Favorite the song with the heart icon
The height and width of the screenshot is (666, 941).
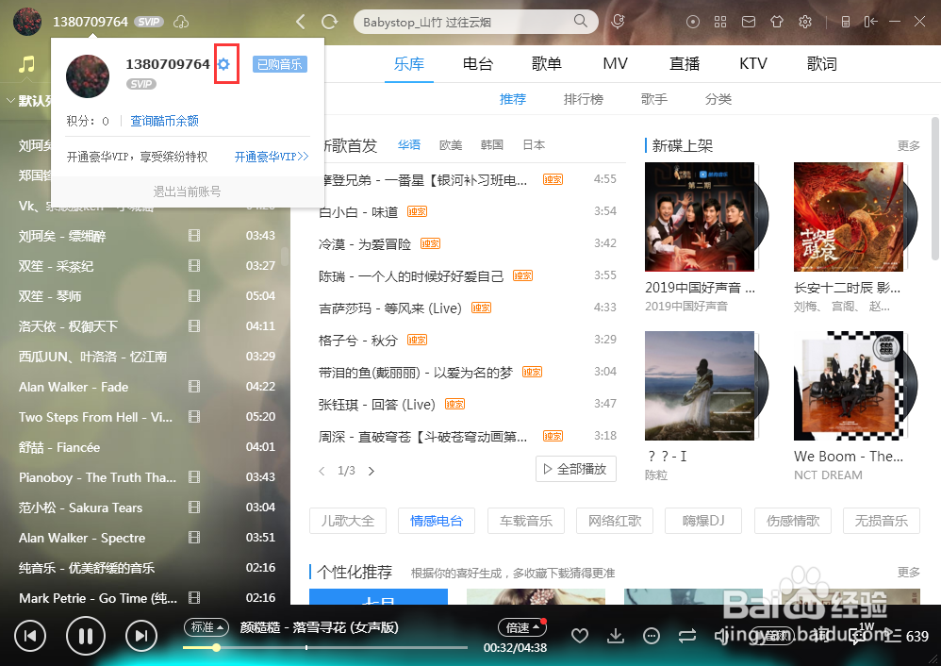[x=580, y=636]
